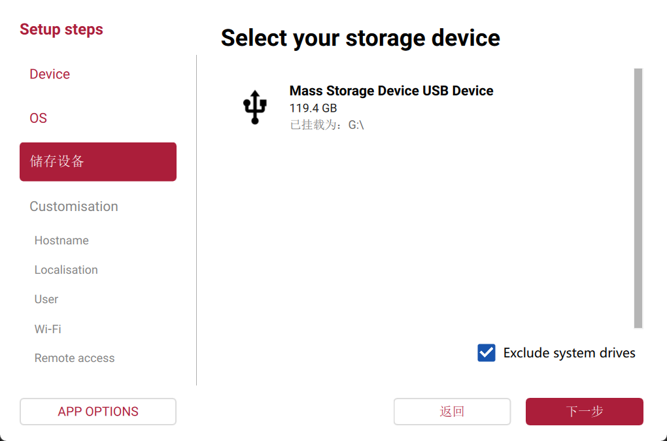
Task: Click the Setup steps sidebar heading
Action: [x=61, y=29]
